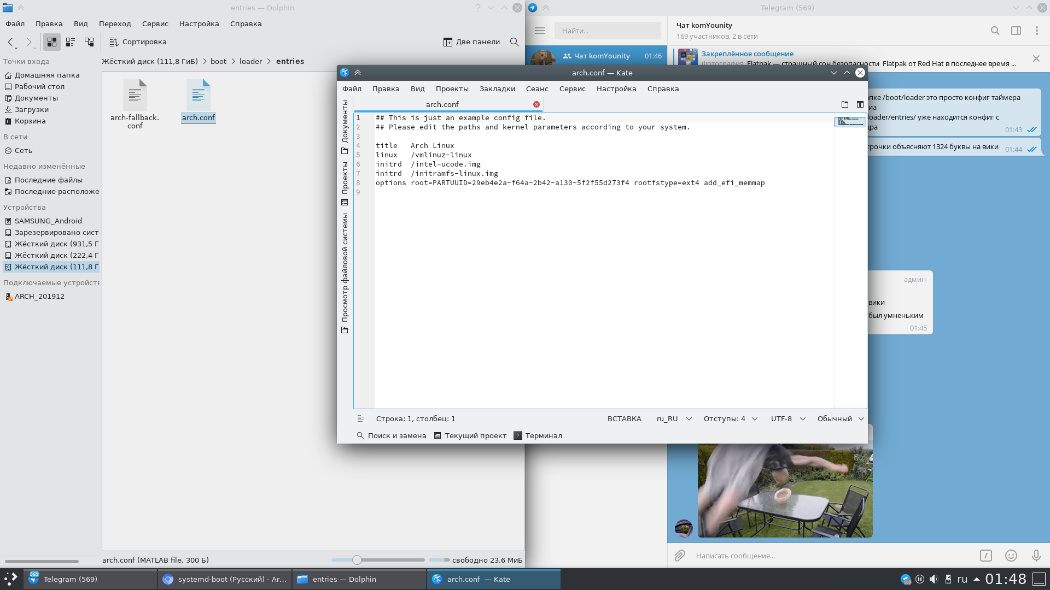Click Kate minimap scroll preview

point(850,121)
